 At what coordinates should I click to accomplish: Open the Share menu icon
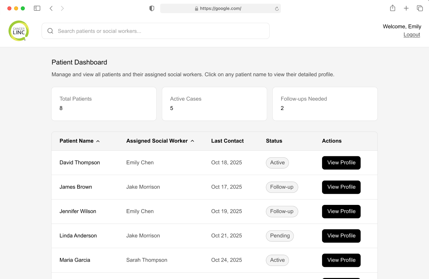tap(392, 8)
